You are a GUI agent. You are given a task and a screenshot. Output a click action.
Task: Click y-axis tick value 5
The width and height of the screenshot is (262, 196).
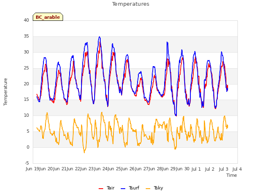28,131
